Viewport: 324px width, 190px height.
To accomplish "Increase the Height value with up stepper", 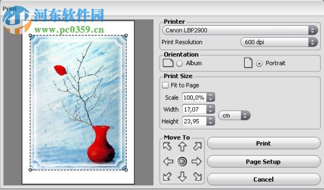I will tap(210, 119).
